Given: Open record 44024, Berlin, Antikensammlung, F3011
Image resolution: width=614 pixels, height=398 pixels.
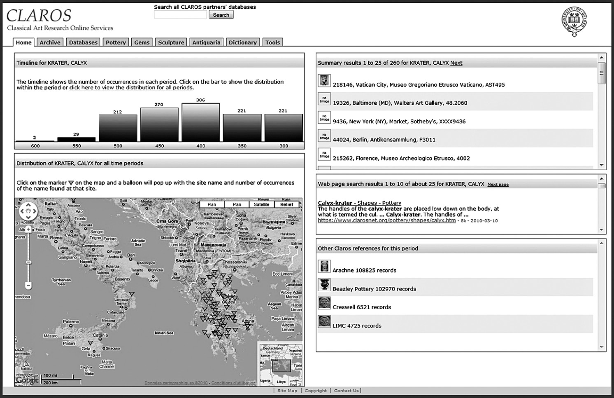Looking at the screenshot, I should click(x=384, y=140).
